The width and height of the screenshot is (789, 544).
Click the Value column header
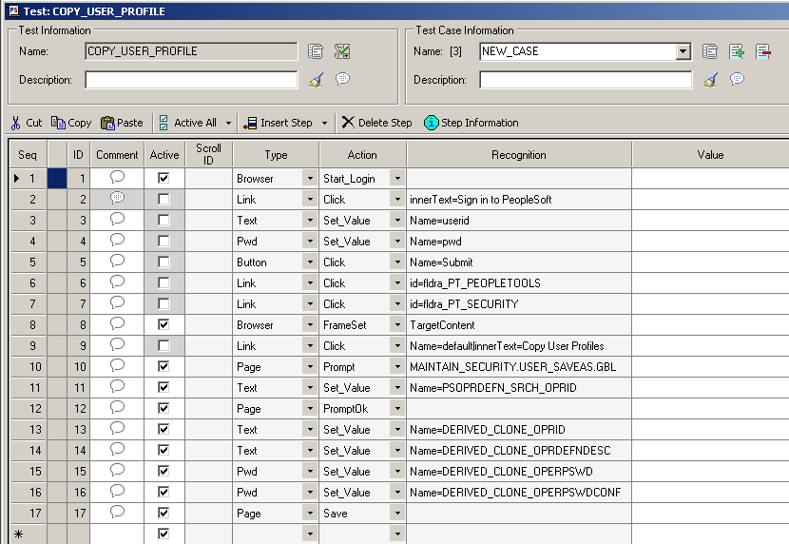(x=710, y=154)
